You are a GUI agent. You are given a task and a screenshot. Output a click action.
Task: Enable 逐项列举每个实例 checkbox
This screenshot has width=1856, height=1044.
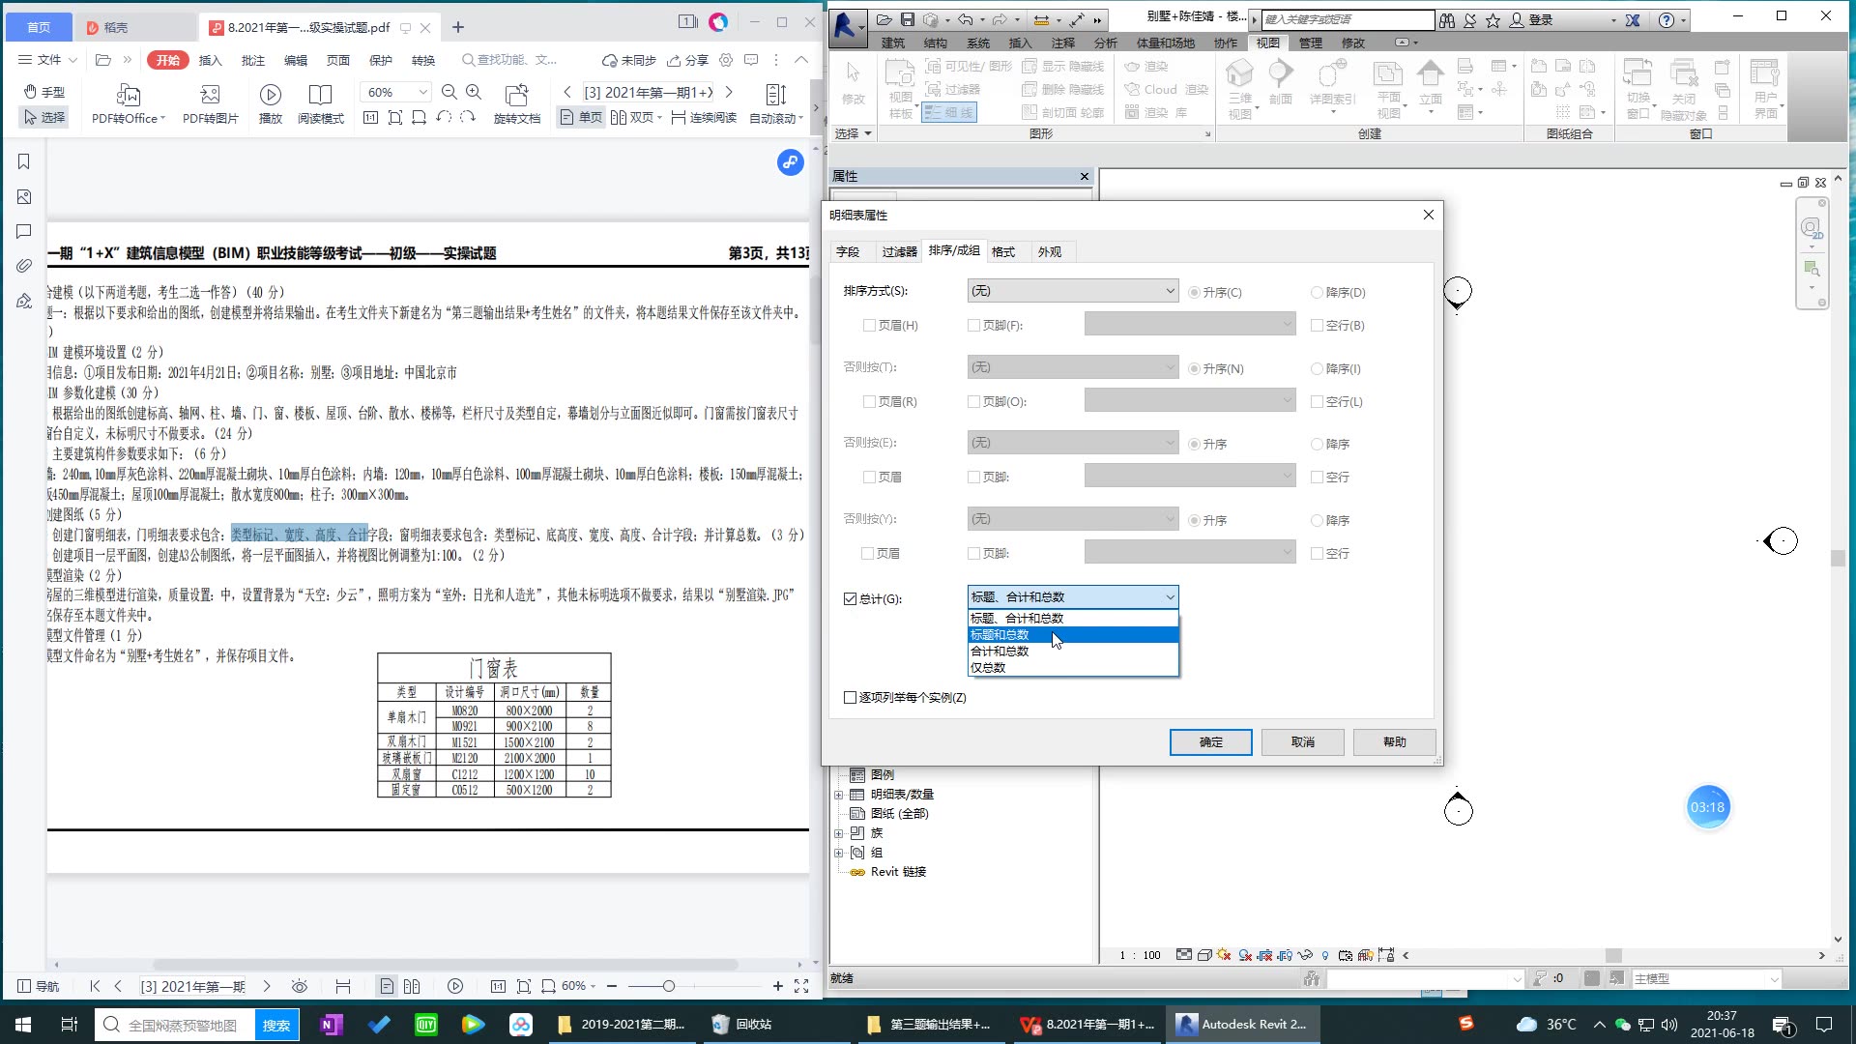[851, 698]
